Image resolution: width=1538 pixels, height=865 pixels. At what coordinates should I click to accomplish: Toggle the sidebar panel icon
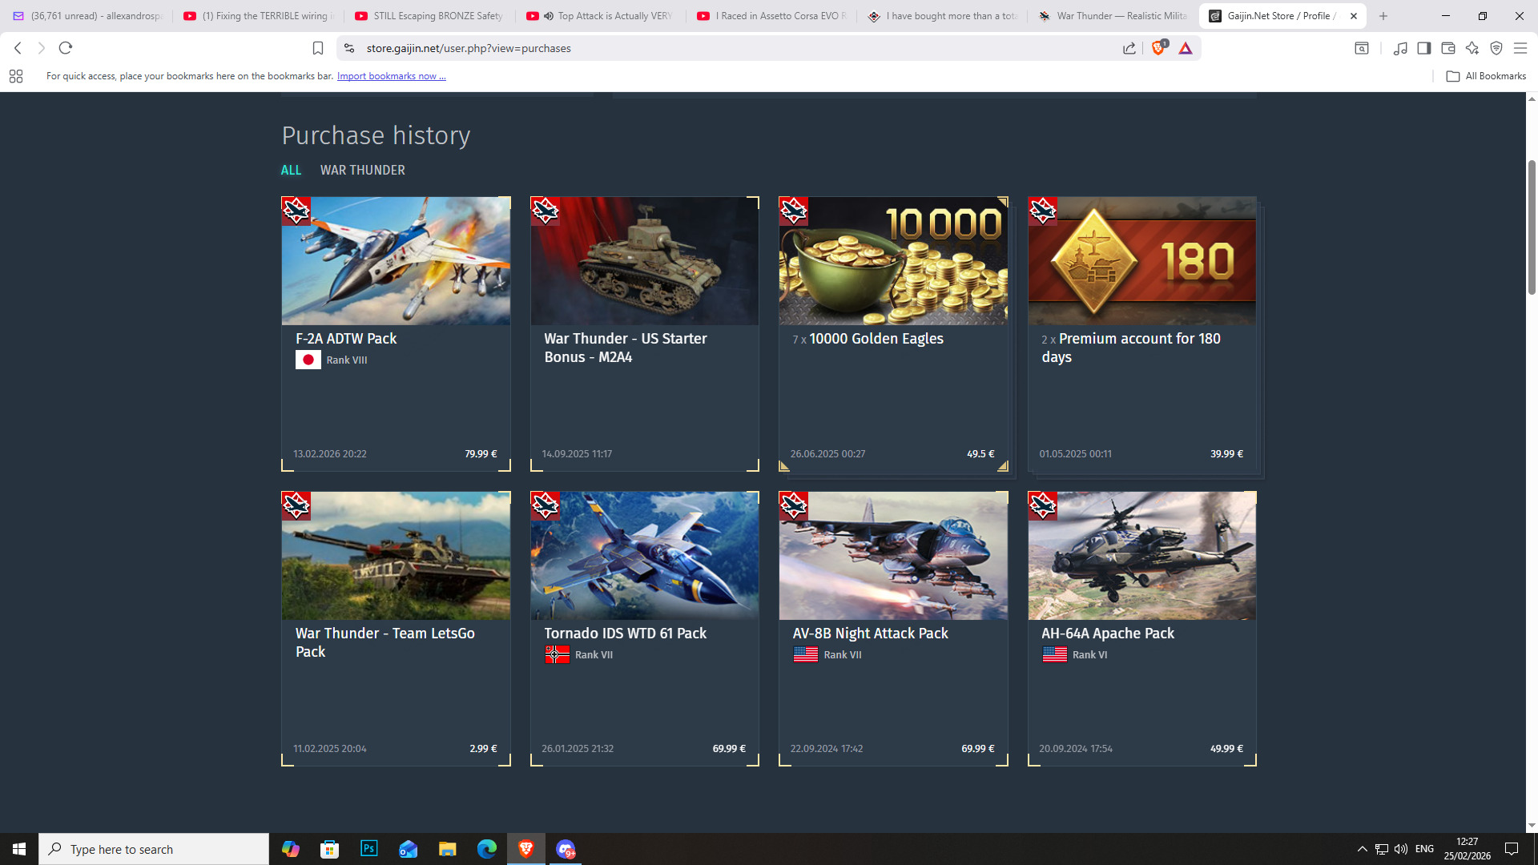(x=1423, y=48)
